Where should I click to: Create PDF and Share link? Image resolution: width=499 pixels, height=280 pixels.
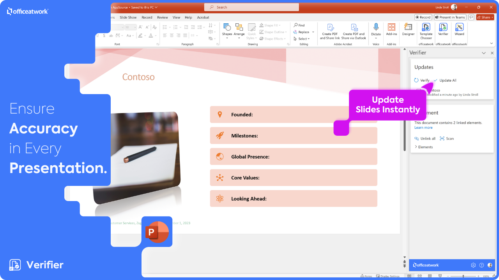tap(330, 31)
